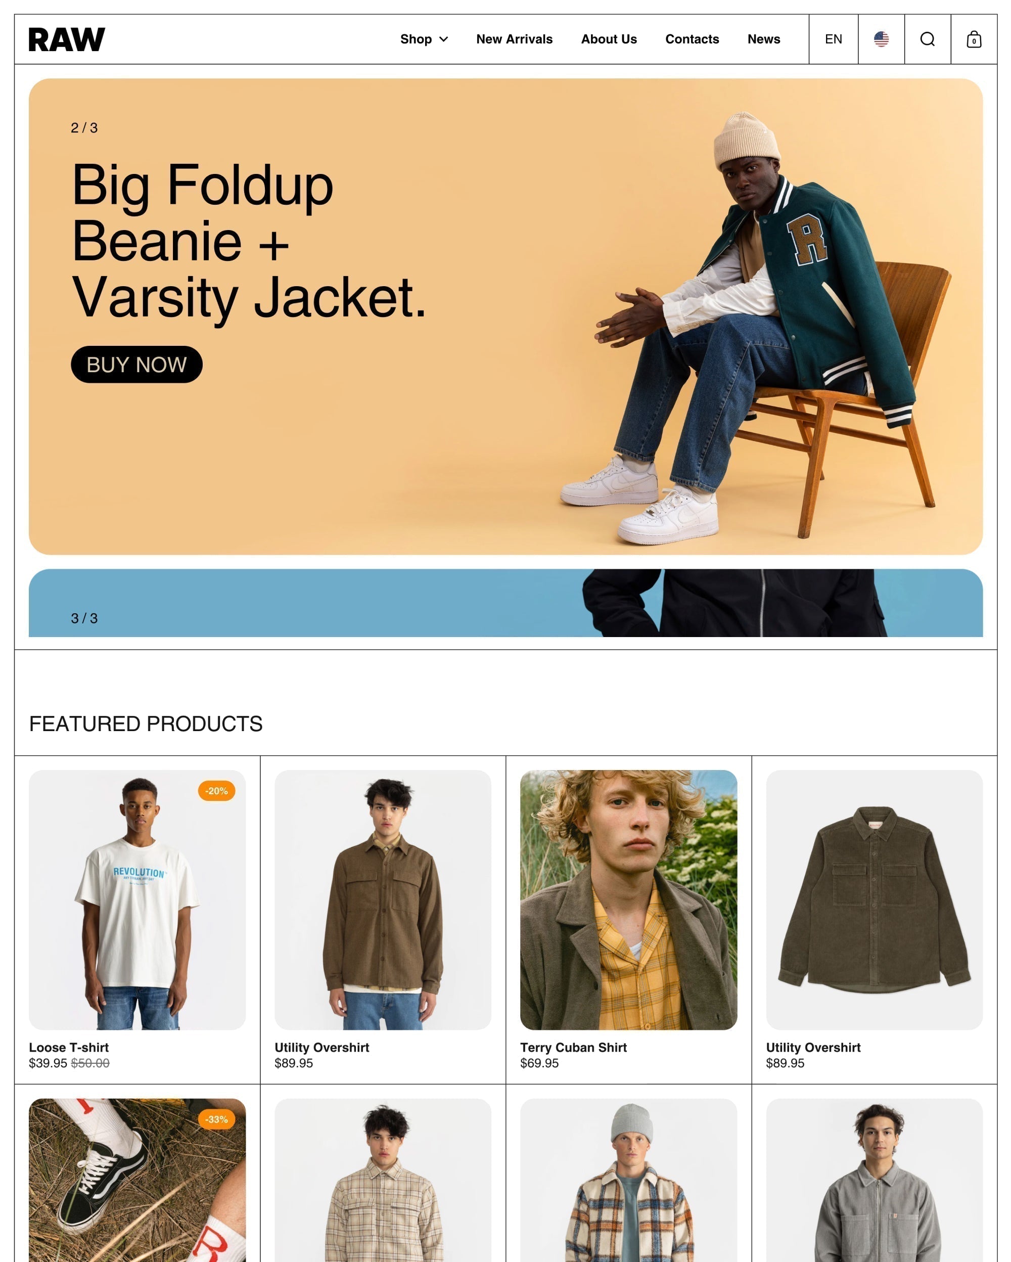The height and width of the screenshot is (1262, 1011).
Task: Navigate to slide 3 of 3 banner
Action: click(x=504, y=603)
